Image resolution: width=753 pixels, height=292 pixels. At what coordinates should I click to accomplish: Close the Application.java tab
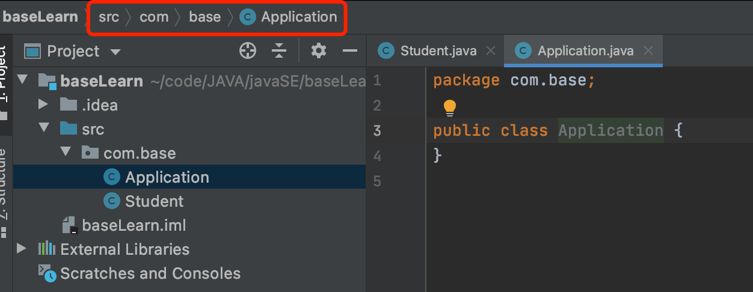(x=648, y=51)
